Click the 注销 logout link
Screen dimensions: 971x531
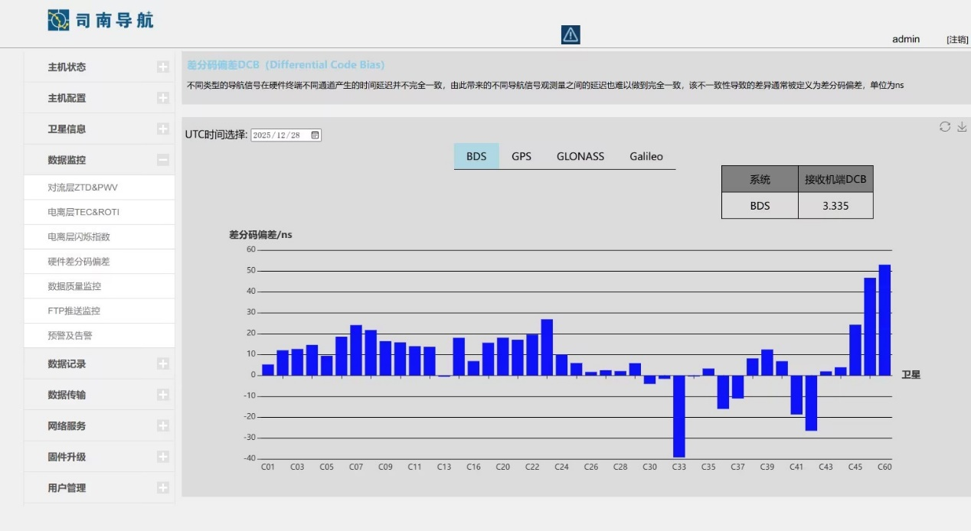956,40
